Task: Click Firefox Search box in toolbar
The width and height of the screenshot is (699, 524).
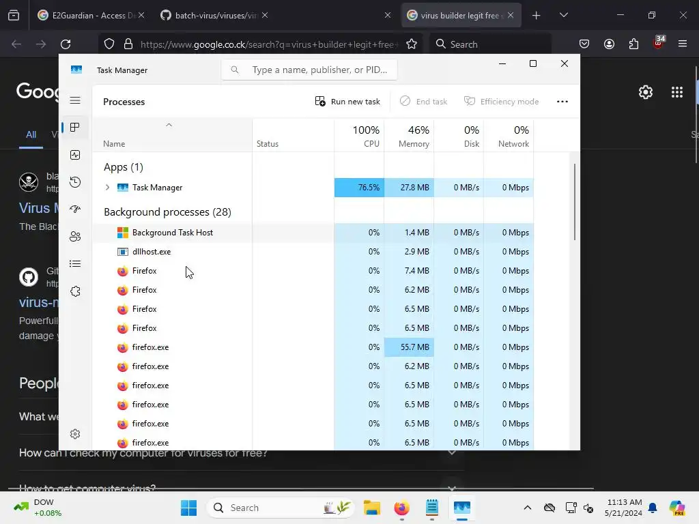Action: click(490, 44)
